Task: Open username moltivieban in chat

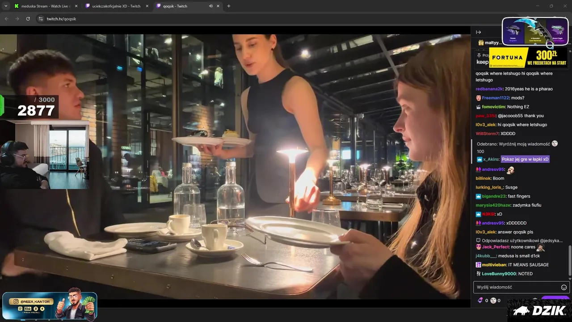Action: tap(494, 265)
